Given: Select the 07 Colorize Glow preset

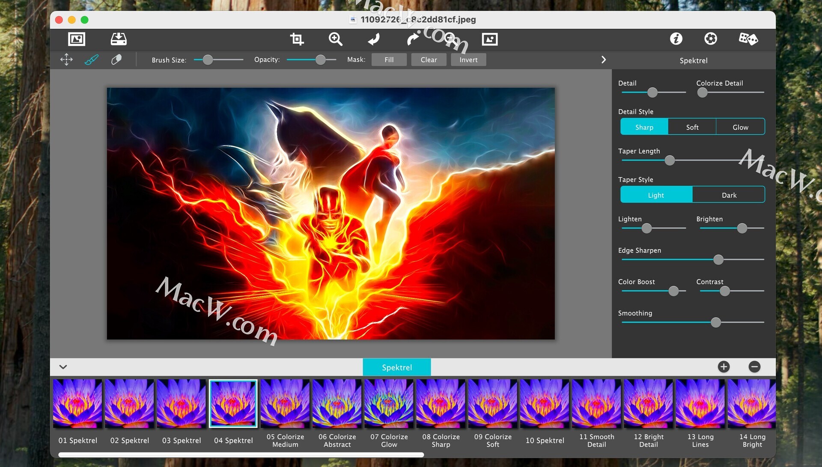Looking at the screenshot, I should pyautogui.click(x=389, y=404).
